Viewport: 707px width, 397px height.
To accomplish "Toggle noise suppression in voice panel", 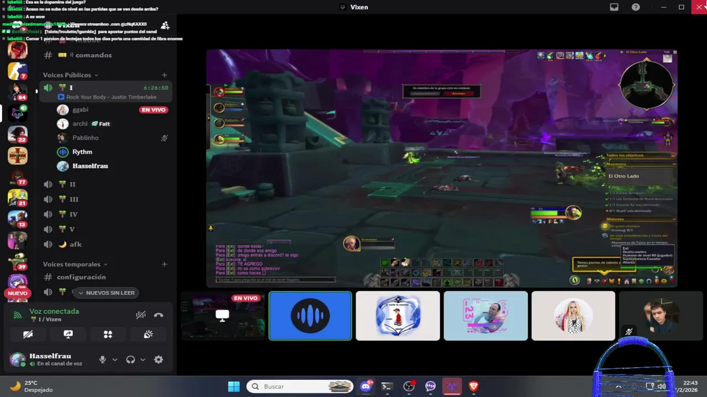I will [x=141, y=315].
